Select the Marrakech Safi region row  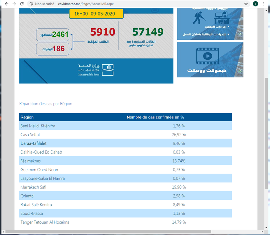(x=126, y=187)
